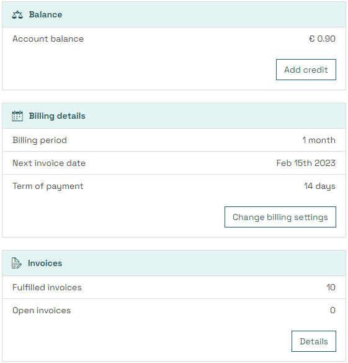
Task: Click the balance scales icon
Action: coord(17,15)
